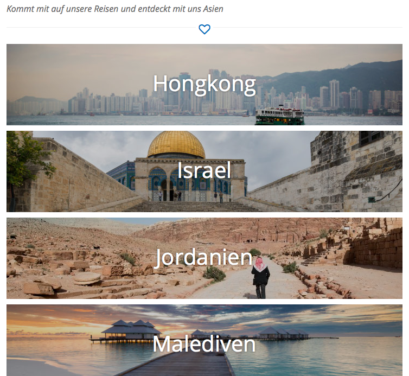Select the italic subtitle about Asien trips

(x=115, y=9)
